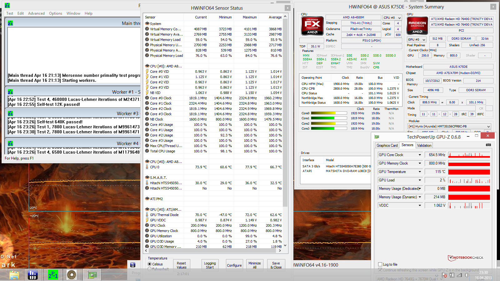500x281 pixels.
Task: Click the GPU-Z screenshot camera icon
Action: click(488, 145)
